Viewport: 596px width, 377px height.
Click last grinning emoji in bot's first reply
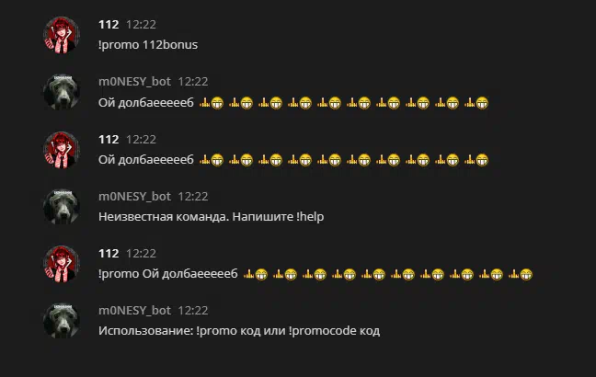(482, 103)
